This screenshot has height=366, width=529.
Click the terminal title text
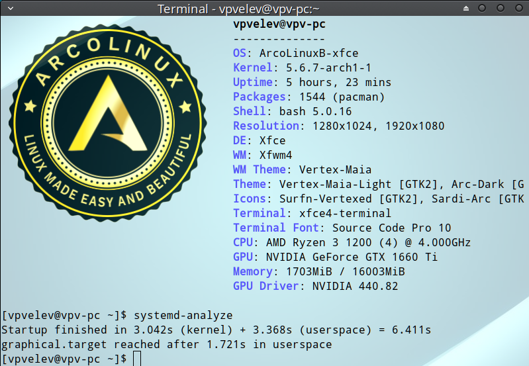click(238, 9)
